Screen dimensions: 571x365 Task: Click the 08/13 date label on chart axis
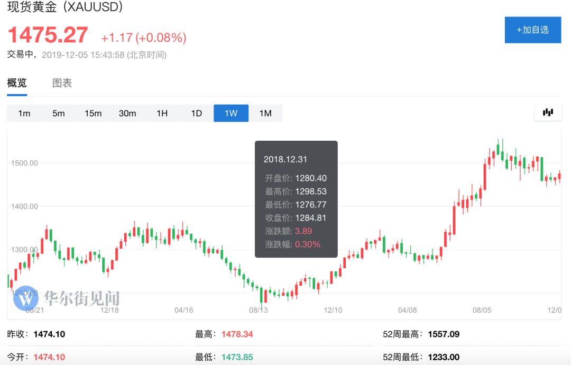click(259, 311)
